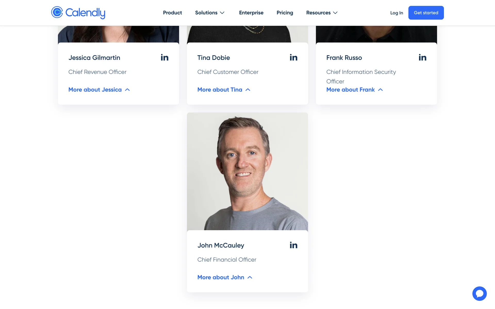Click the John McCauley name heading

click(x=221, y=245)
